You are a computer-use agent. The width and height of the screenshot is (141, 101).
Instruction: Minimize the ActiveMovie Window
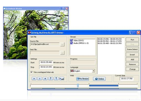point(61,8)
